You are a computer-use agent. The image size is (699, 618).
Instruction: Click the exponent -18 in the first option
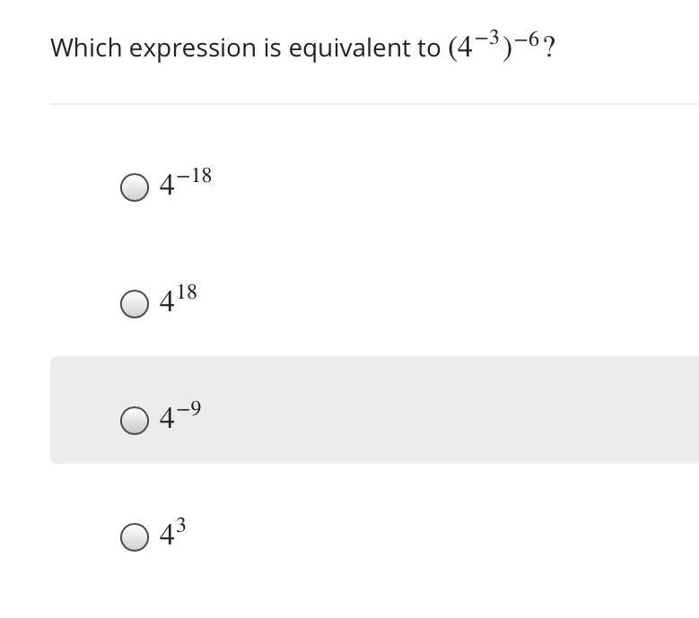194,176
